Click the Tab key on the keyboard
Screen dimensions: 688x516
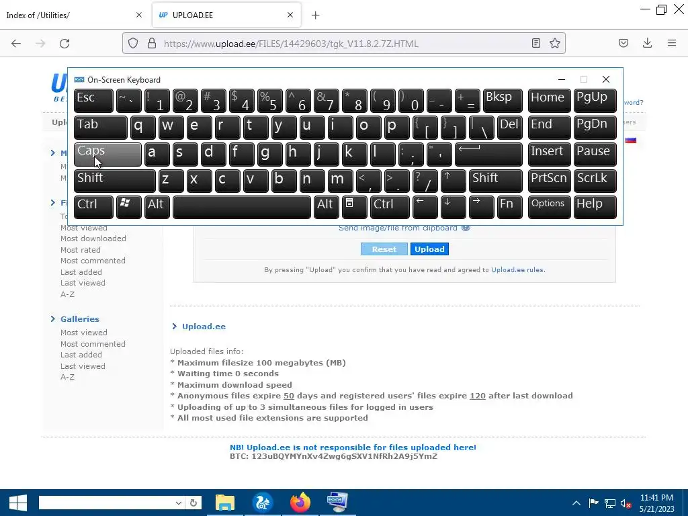(x=101, y=128)
